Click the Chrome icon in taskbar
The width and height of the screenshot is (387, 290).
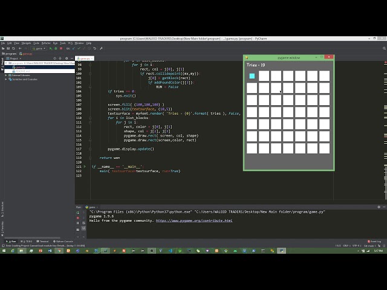coord(59,251)
